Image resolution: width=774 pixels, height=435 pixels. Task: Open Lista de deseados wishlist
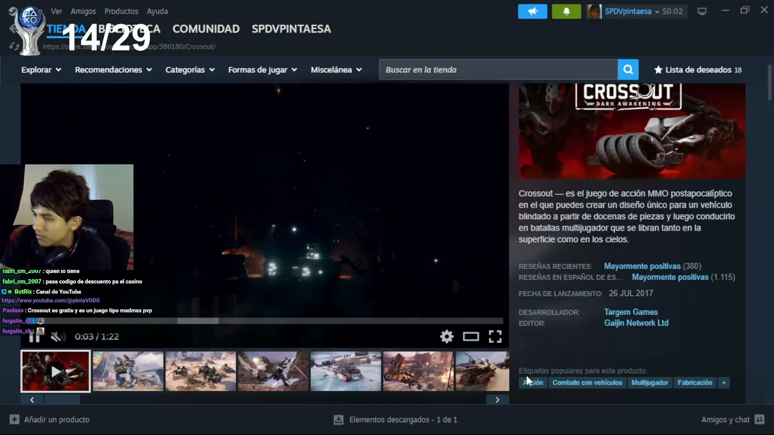[698, 69]
